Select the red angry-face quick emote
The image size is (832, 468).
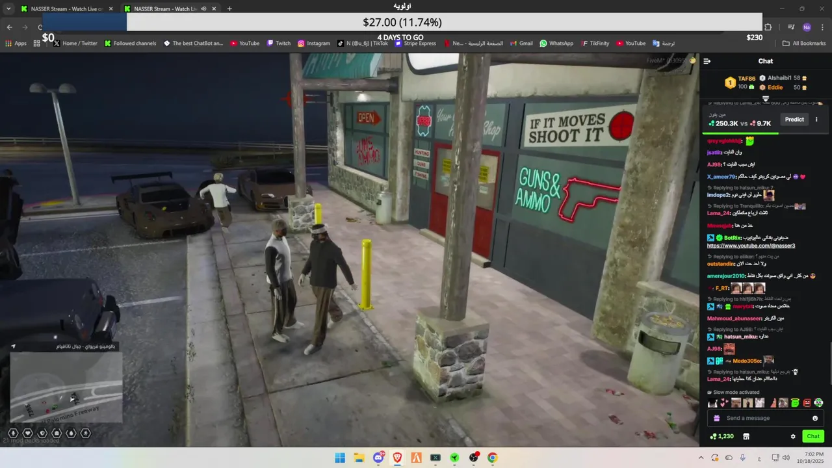click(x=807, y=403)
